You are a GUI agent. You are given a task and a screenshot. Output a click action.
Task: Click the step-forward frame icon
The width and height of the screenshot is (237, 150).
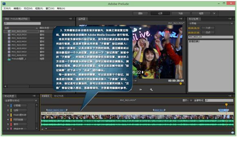[141, 90]
